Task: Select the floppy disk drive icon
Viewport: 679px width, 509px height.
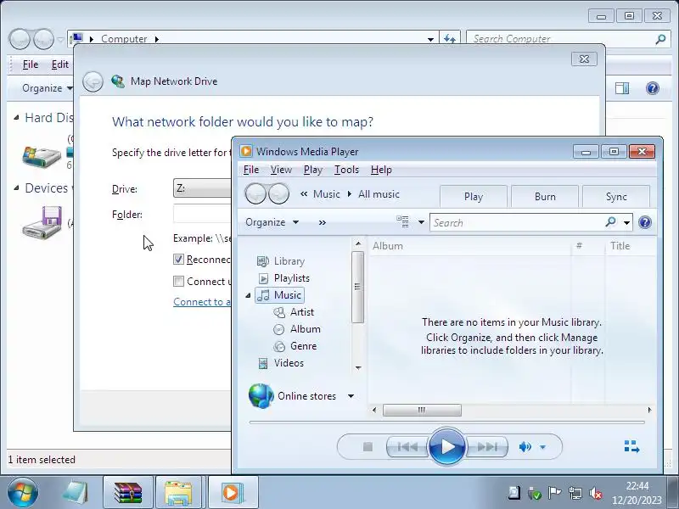Action: coord(42,222)
